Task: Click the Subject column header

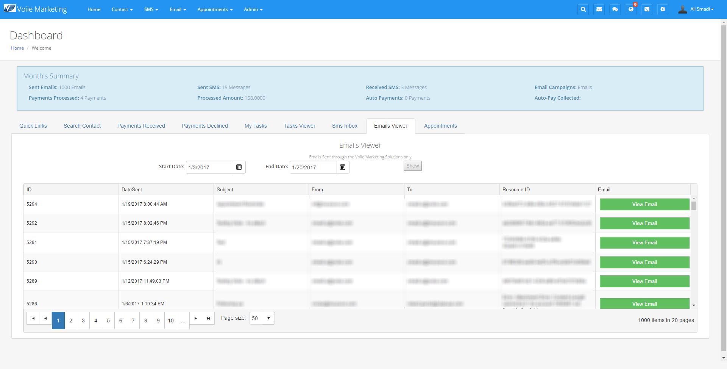Action: (261, 189)
